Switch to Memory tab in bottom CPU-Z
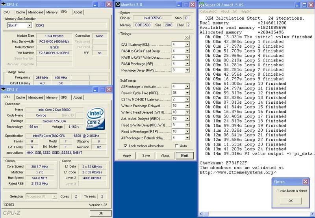The height and width of the screenshot is (218, 315). point(52,97)
